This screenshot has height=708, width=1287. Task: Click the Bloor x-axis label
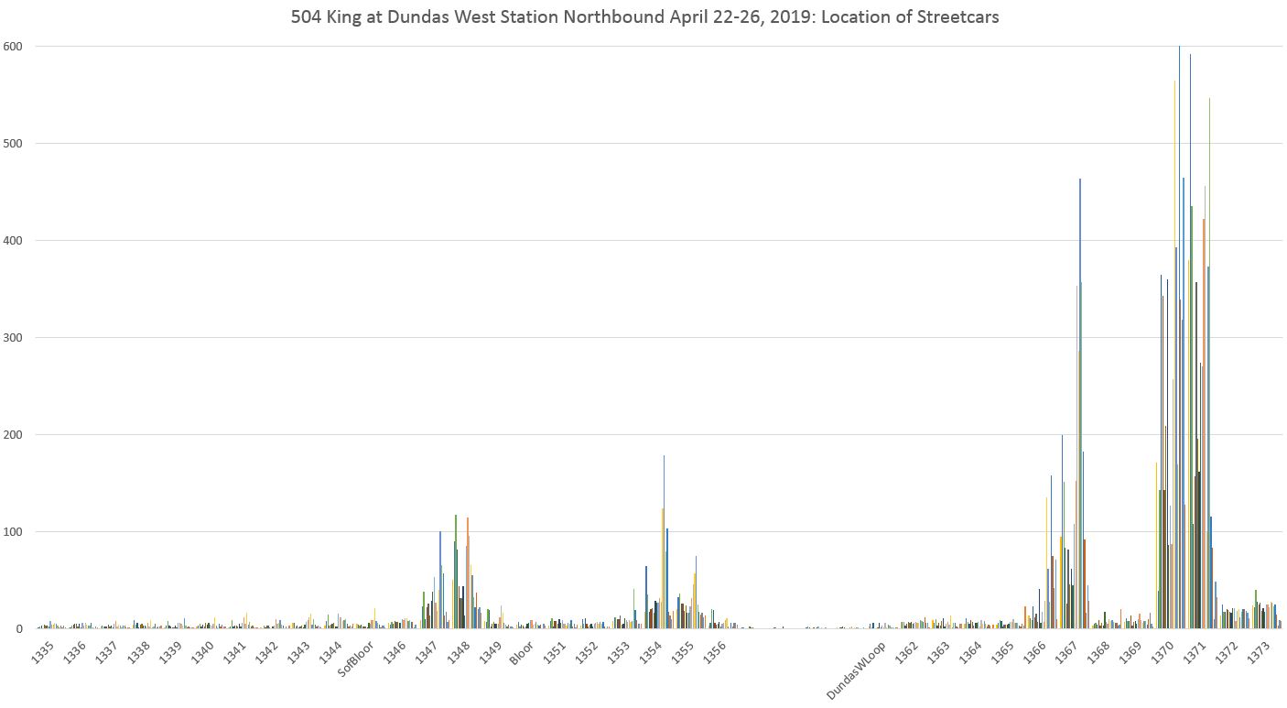(x=521, y=654)
